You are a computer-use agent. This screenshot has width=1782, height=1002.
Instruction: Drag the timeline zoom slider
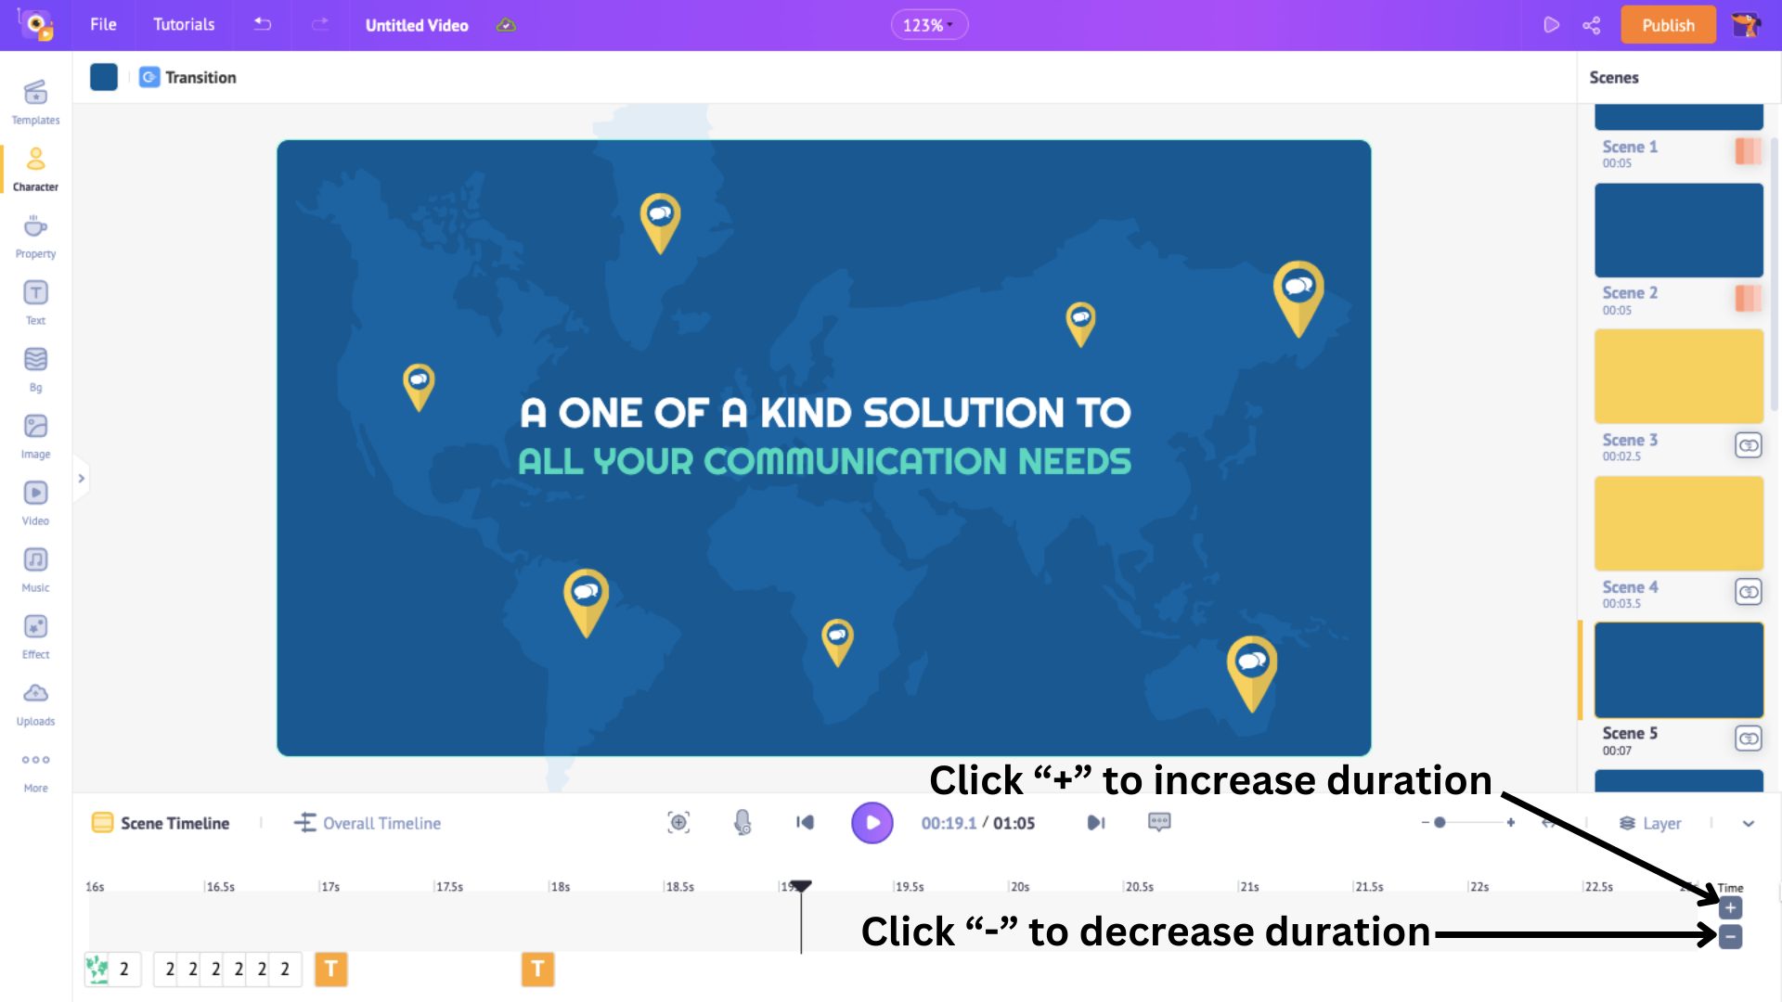(x=1440, y=822)
